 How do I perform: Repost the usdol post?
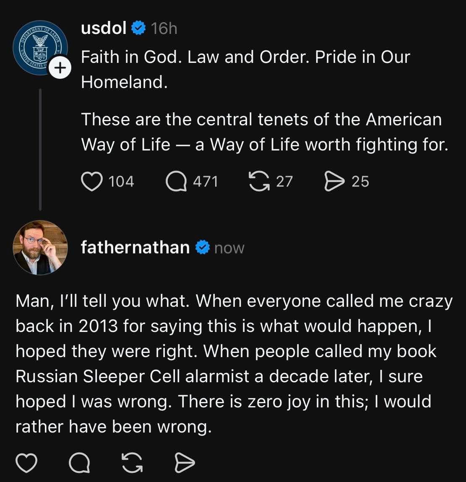point(260,181)
